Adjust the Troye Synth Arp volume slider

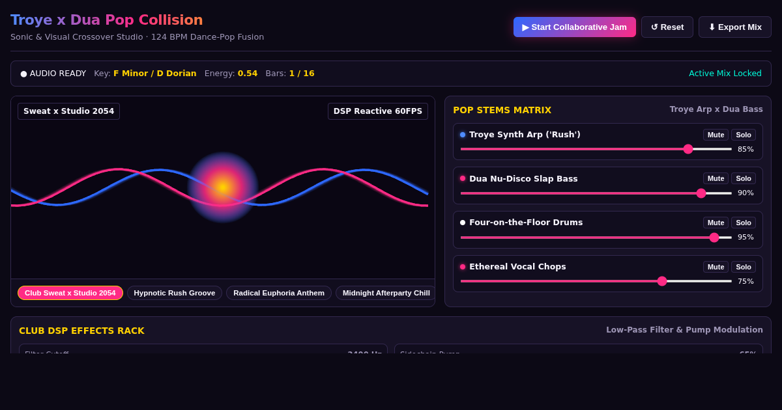coord(596,149)
